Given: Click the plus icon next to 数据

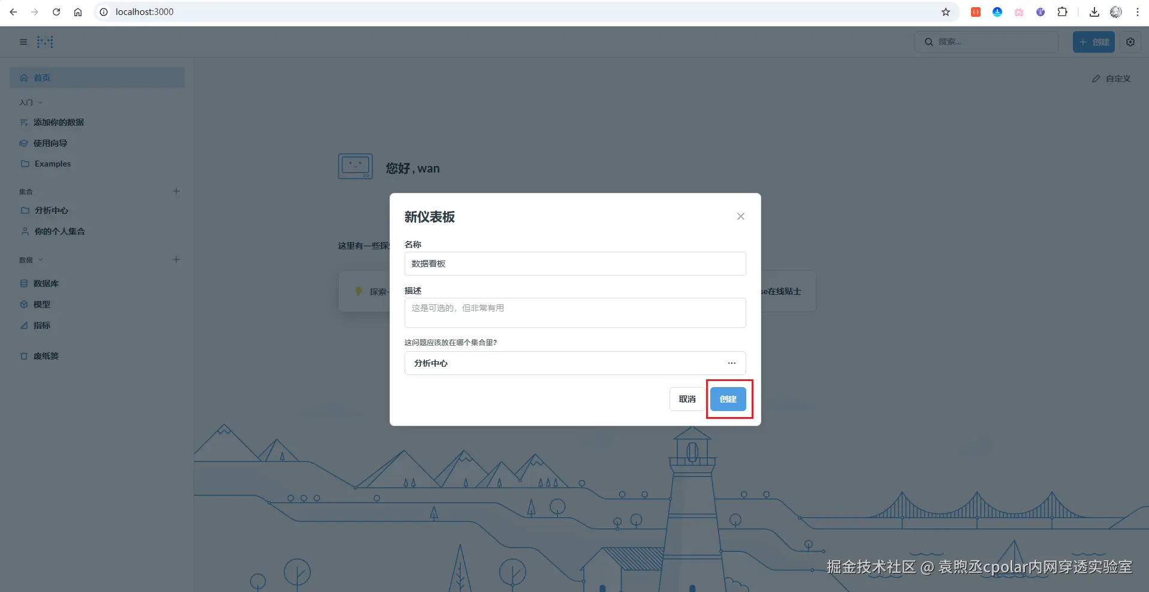Looking at the screenshot, I should [x=176, y=259].
